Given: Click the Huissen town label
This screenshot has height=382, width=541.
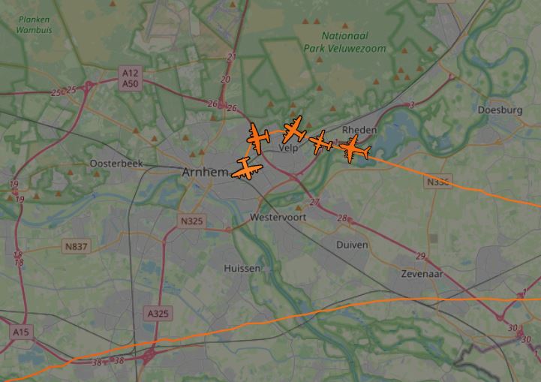Looking at the screenshot, I should pyautogui.click(x=242, y=268).
